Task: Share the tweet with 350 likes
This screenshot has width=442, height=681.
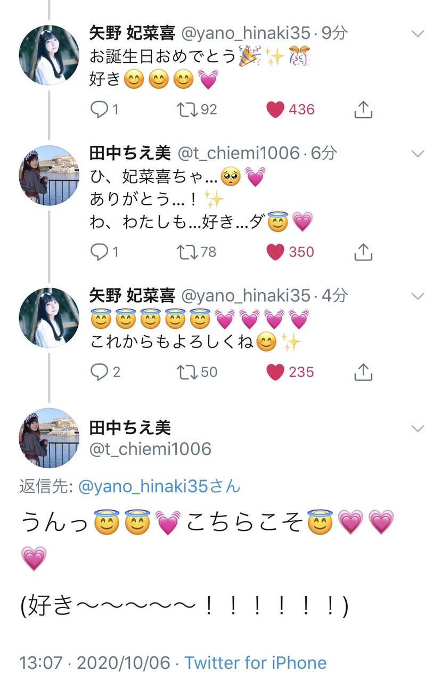Action: (363, 251)
